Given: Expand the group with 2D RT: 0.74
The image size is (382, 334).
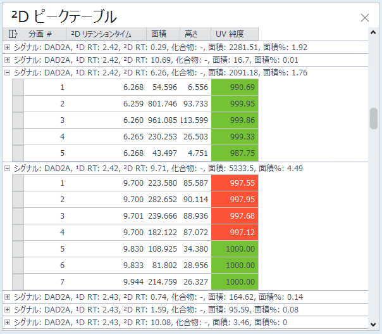Looking at the screenshot, I should pyautogui.click(x=8, y=297).
